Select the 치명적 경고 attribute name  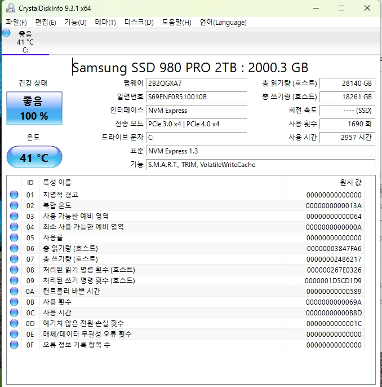(x=61, y=195)
